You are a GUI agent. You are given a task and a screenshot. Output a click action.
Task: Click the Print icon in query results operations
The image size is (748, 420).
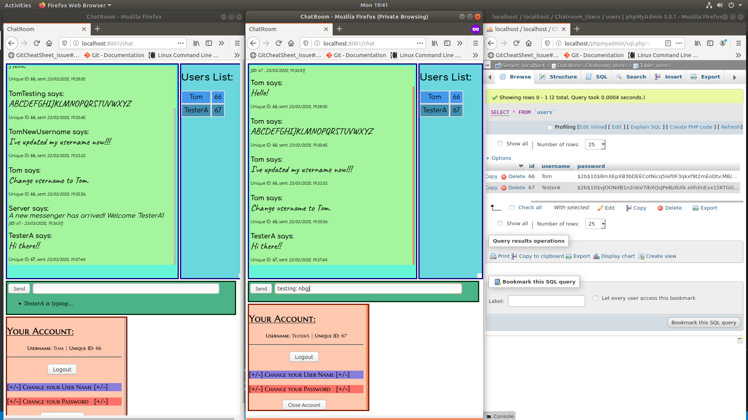coord(493,256)
